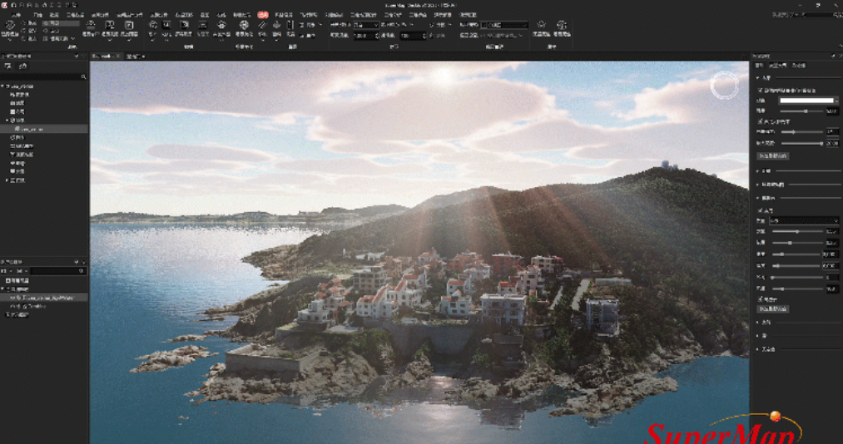Toggle the first checkbox in the properties panel
Image resolution: width=843 pixels, height=444 pixels.
(x=760, y=90)
